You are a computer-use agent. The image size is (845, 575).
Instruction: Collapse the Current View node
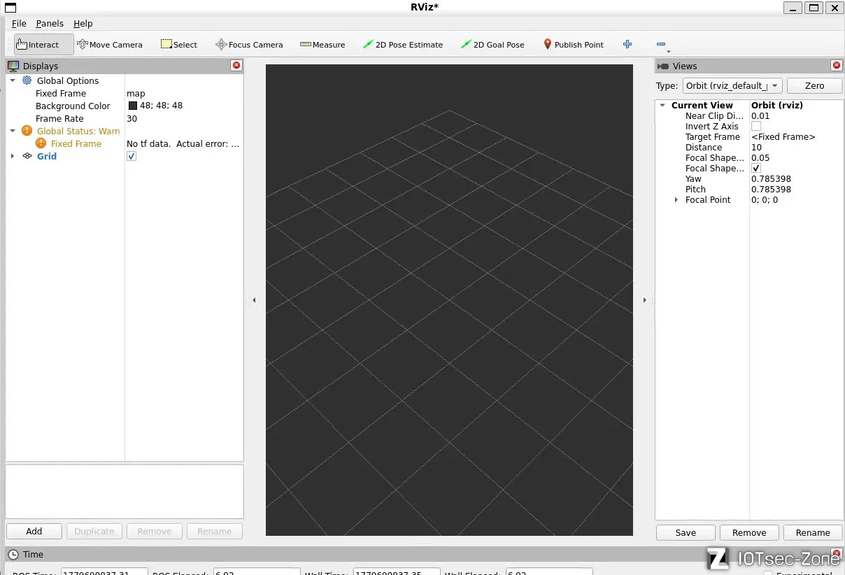click(662, 105)
